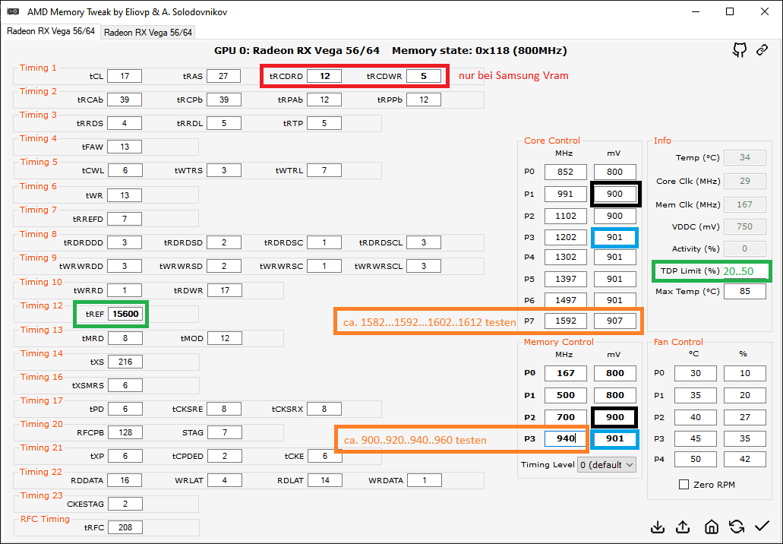Open the Timing Level dropdown

coord(607,464)
